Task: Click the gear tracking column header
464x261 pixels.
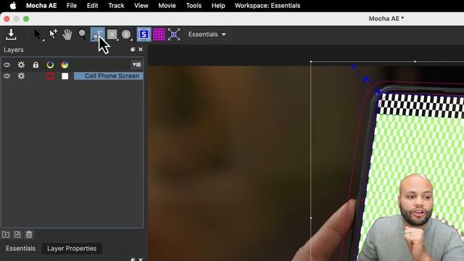Action: 21,65
